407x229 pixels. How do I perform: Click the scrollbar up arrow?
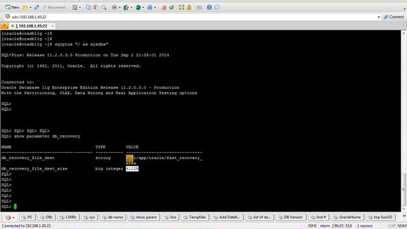404,33
